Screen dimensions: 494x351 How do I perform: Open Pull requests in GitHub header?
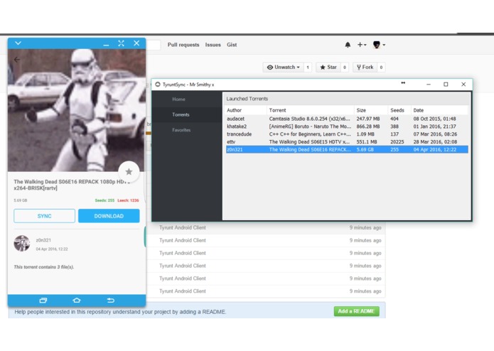point(183,45)
